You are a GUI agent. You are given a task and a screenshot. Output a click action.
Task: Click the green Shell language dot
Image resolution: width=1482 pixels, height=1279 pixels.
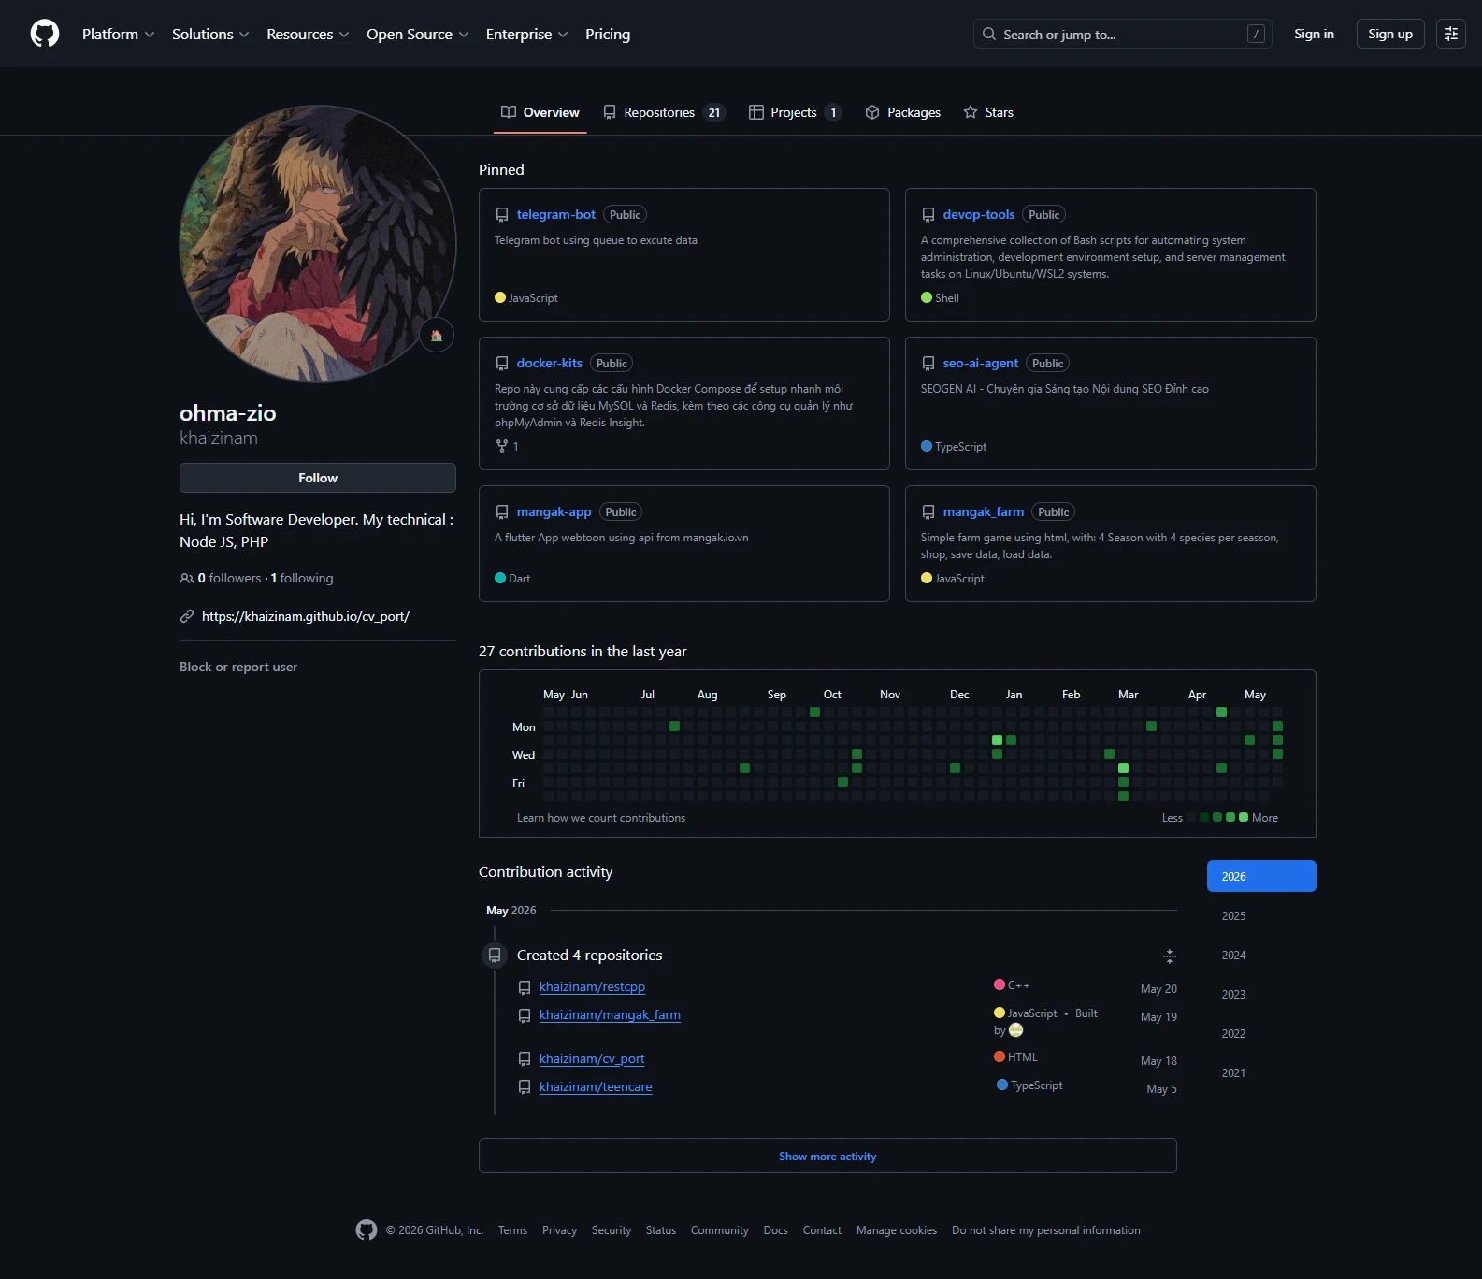pyautogui.click(x=927, y=297)
